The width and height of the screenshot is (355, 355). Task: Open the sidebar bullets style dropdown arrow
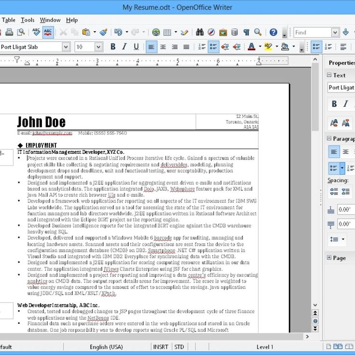(x=342, y=168)
